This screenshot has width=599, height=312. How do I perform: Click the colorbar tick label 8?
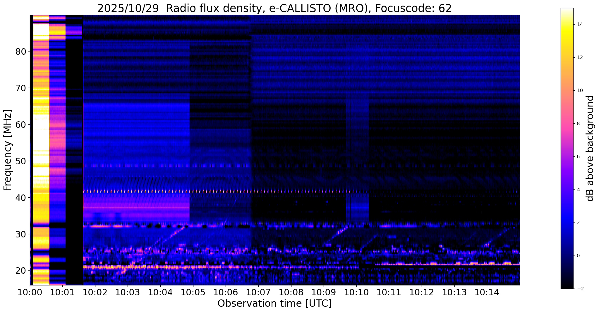pos(578,124)
